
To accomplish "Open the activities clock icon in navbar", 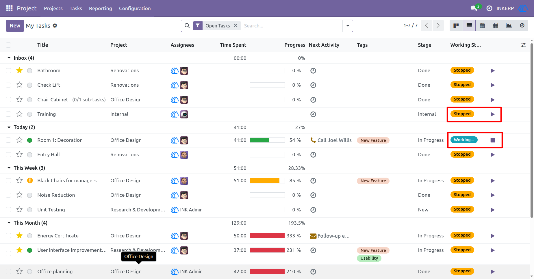I will pos(489,8).
